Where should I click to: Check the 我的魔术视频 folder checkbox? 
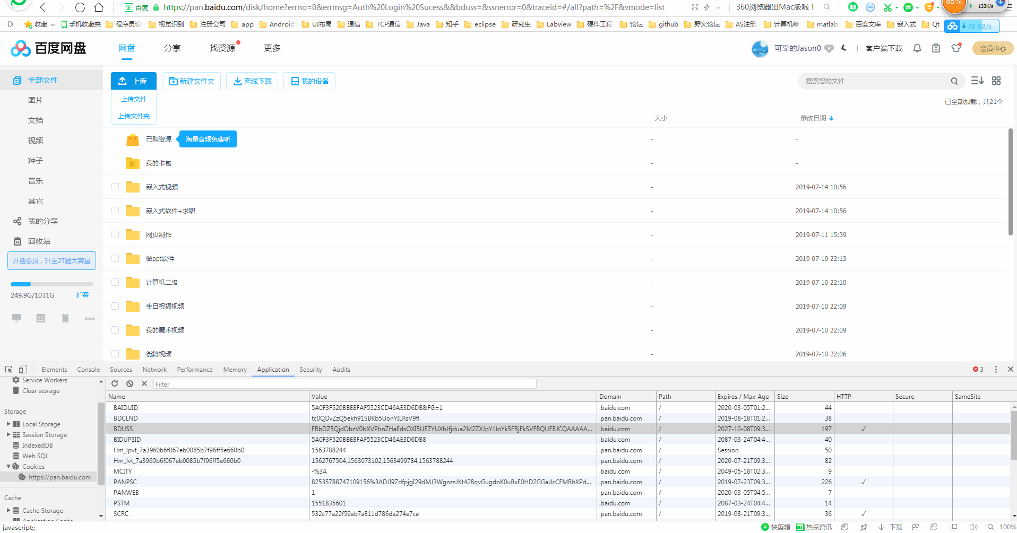(115, 330)
